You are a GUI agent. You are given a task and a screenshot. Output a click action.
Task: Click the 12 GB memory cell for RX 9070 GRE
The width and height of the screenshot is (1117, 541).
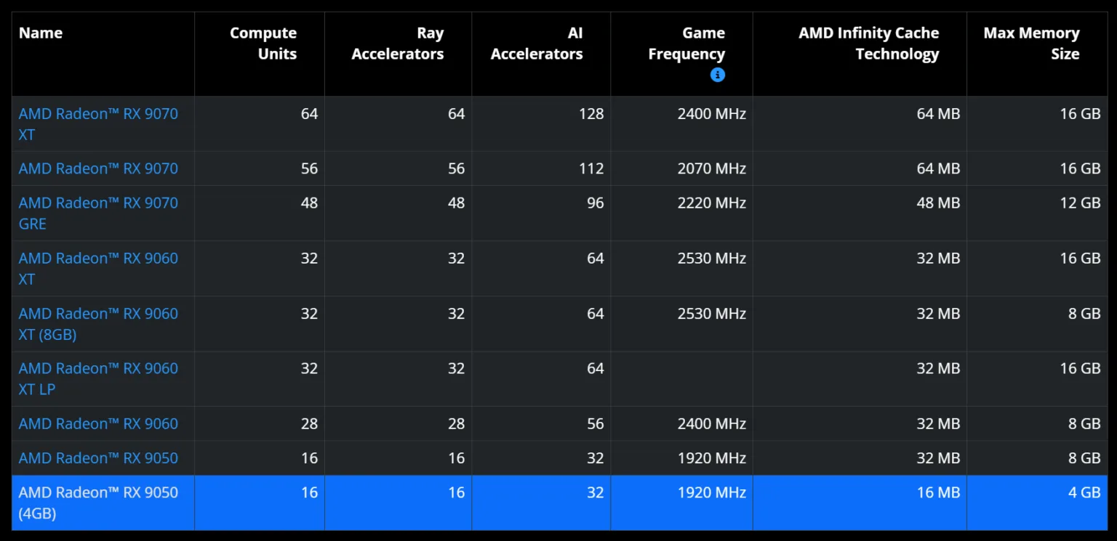click(1080, 203)
